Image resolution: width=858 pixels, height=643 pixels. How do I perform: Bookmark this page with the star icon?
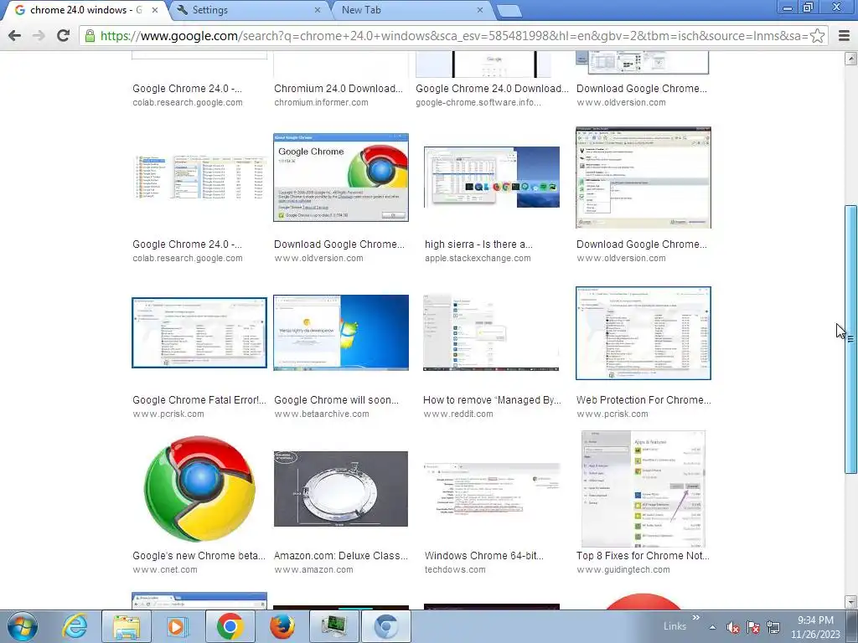pos(817,36)
